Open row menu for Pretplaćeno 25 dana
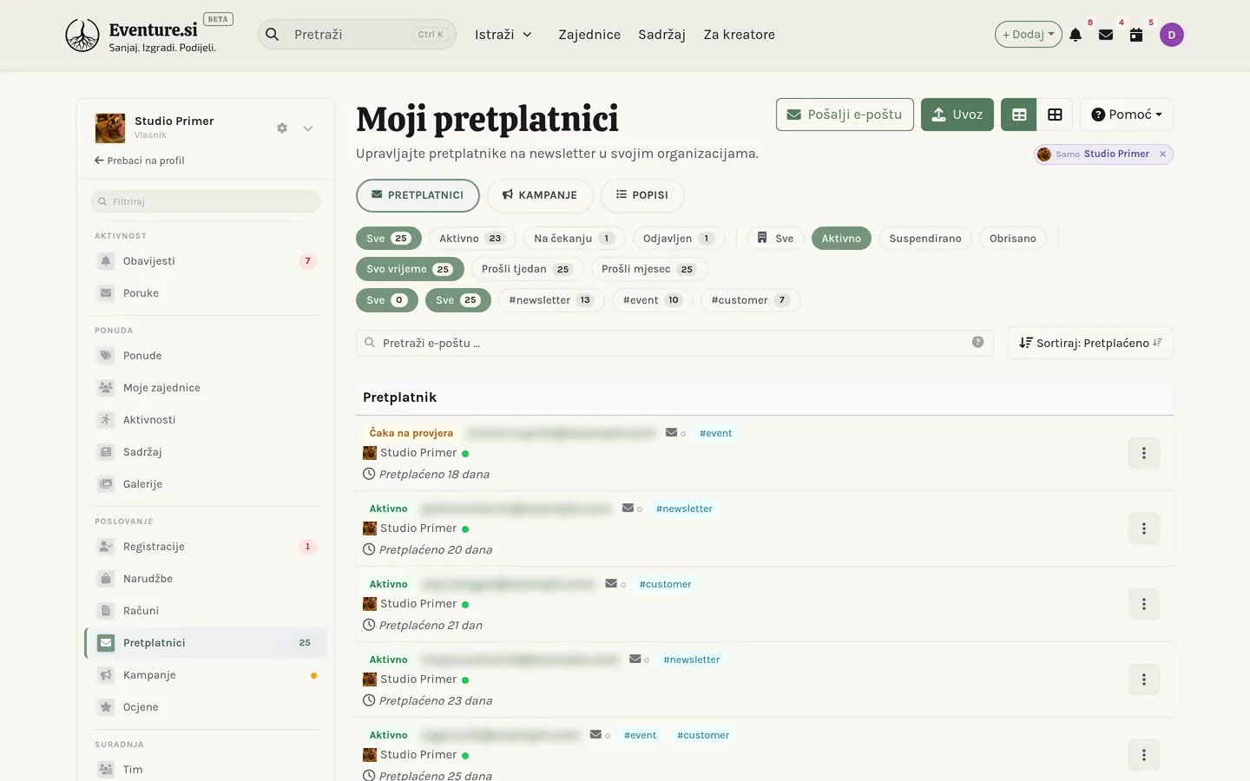The image size is (1250, 781). click(x=1144, y=755)
